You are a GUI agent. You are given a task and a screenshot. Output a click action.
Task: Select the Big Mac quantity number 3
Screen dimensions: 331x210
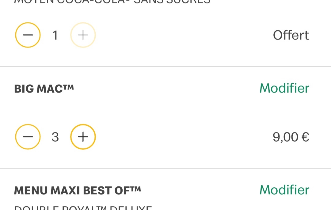pyautogui.click(x=55, y=137)
